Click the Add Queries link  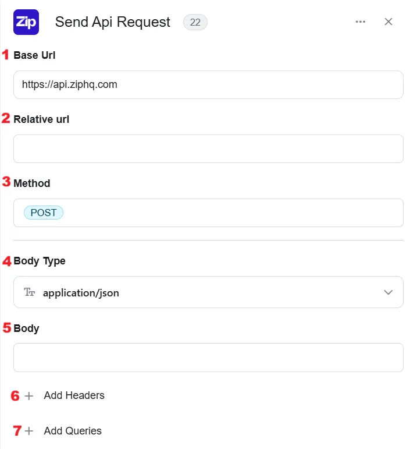73,431
